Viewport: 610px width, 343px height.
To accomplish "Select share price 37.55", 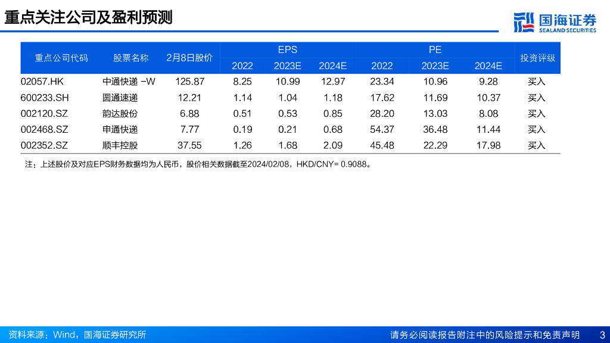I will [189, 145].
